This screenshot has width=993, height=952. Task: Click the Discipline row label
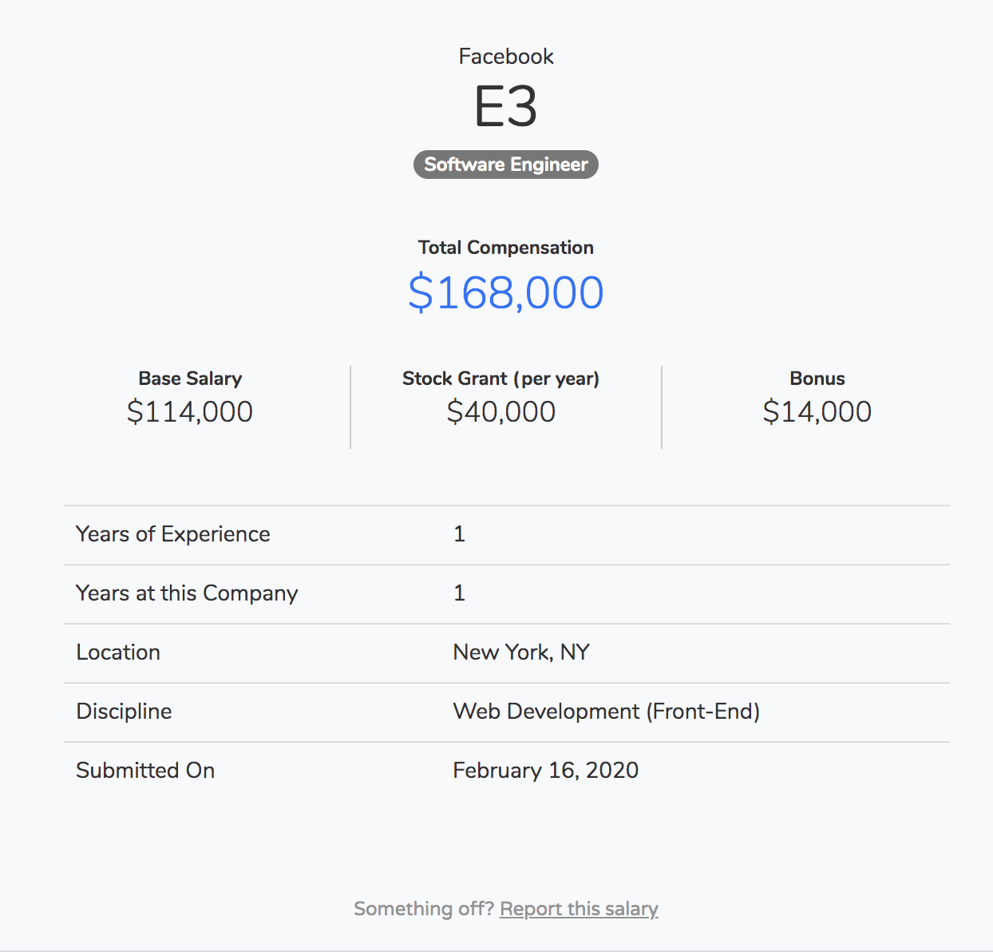click(x=124, y=712)
